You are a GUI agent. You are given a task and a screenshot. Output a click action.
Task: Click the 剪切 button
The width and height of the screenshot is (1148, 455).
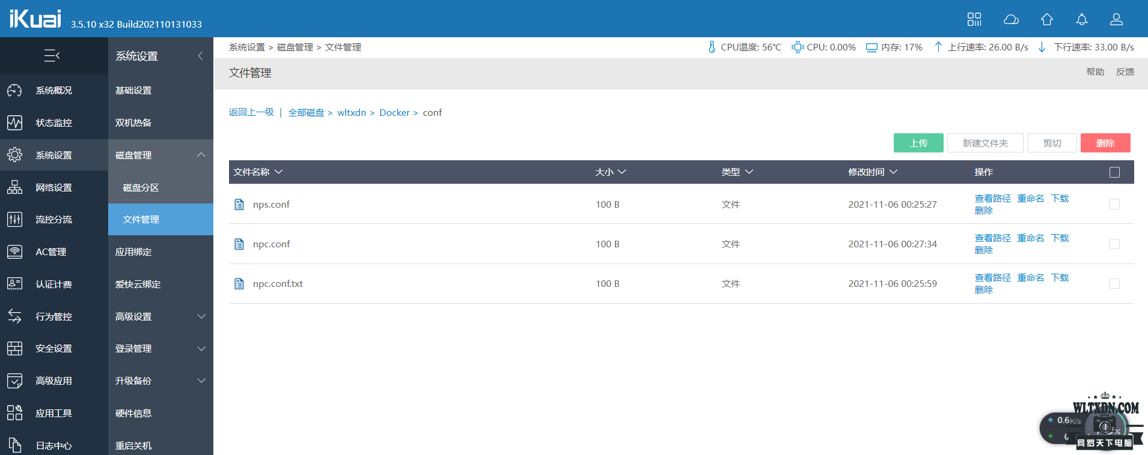pos(1052,143)
